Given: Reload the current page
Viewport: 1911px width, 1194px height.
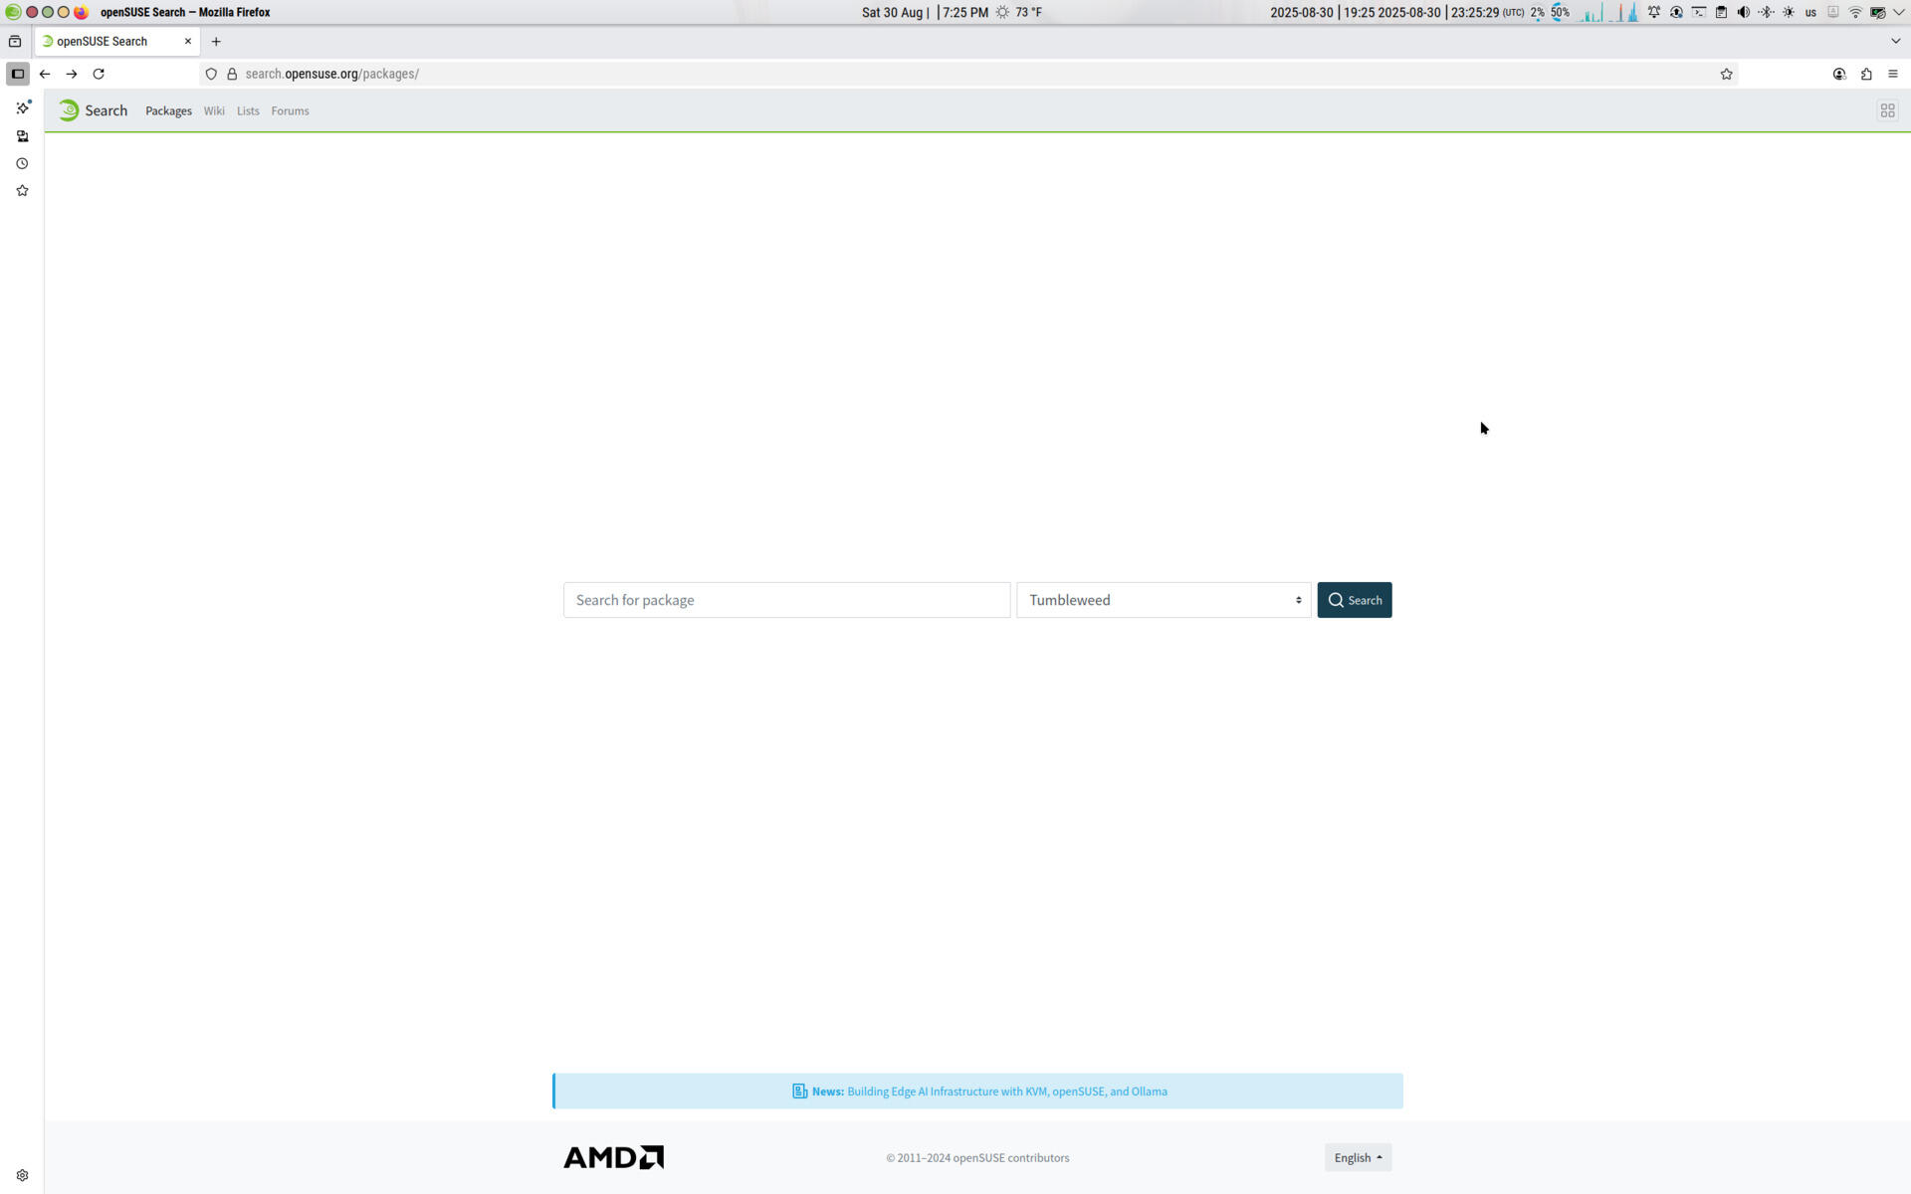Looking at the screenshot, I should pyautogui.click(x=99, y=74).
